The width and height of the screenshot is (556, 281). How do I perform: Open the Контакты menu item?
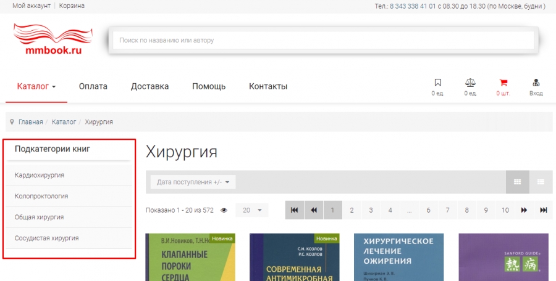[x=268, y=86]
